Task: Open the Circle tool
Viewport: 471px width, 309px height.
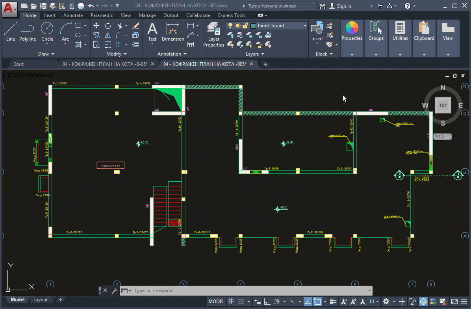Action: click(x=47, y=28)
